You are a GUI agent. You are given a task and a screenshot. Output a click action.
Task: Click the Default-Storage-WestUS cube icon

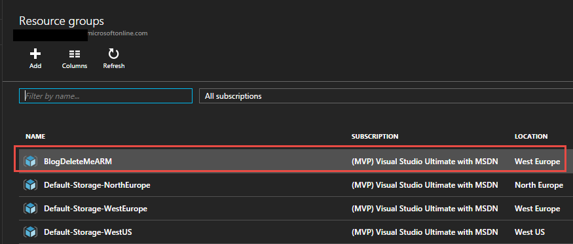click(x=31, y=232)
